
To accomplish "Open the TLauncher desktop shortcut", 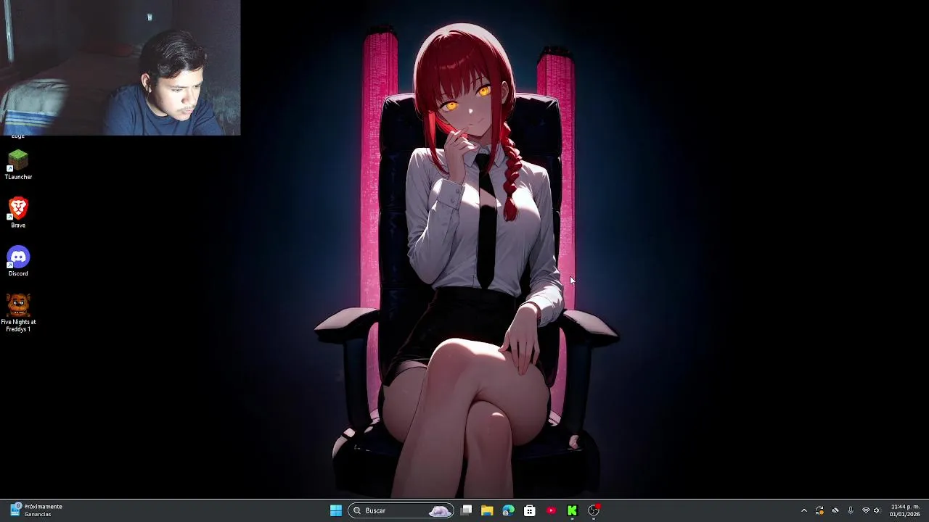I will point(18,165).
